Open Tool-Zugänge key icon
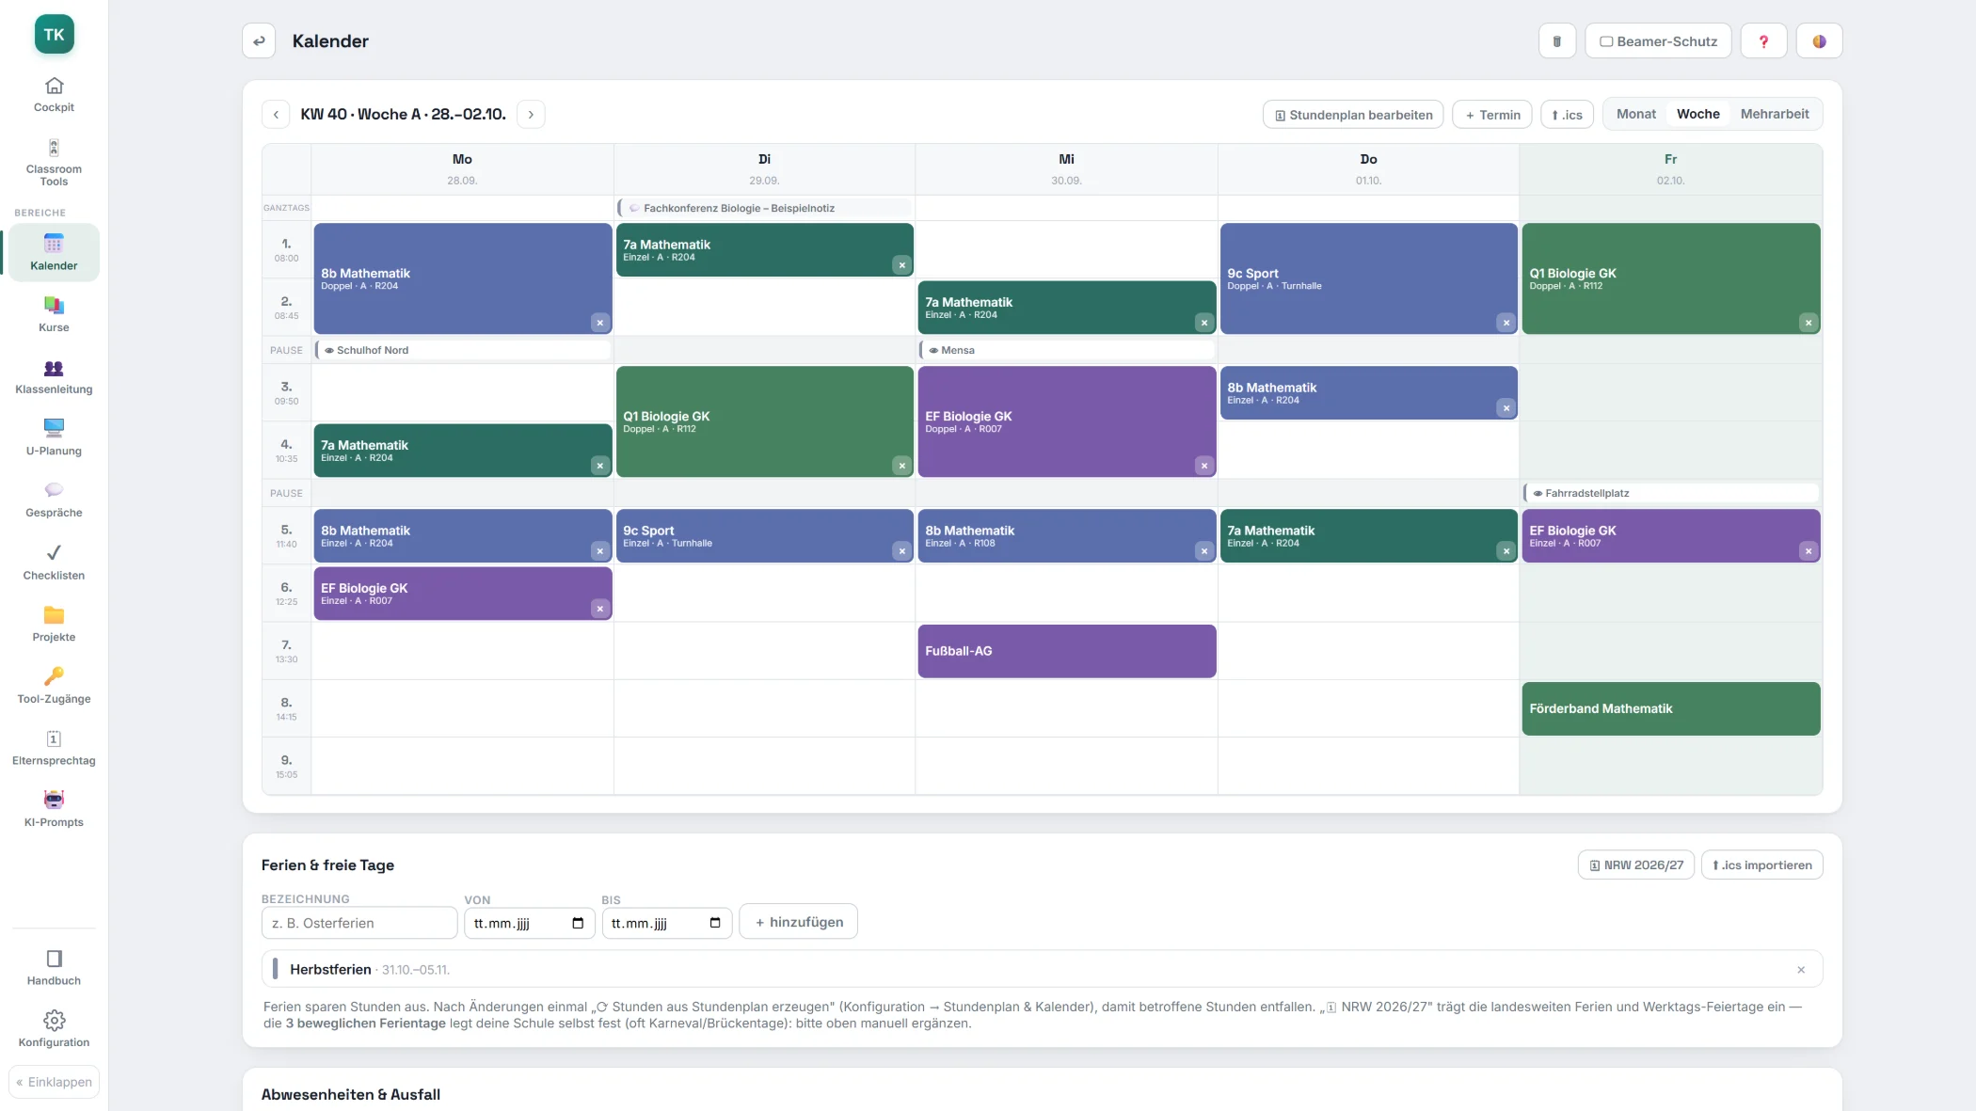 (x=54, y=676)
